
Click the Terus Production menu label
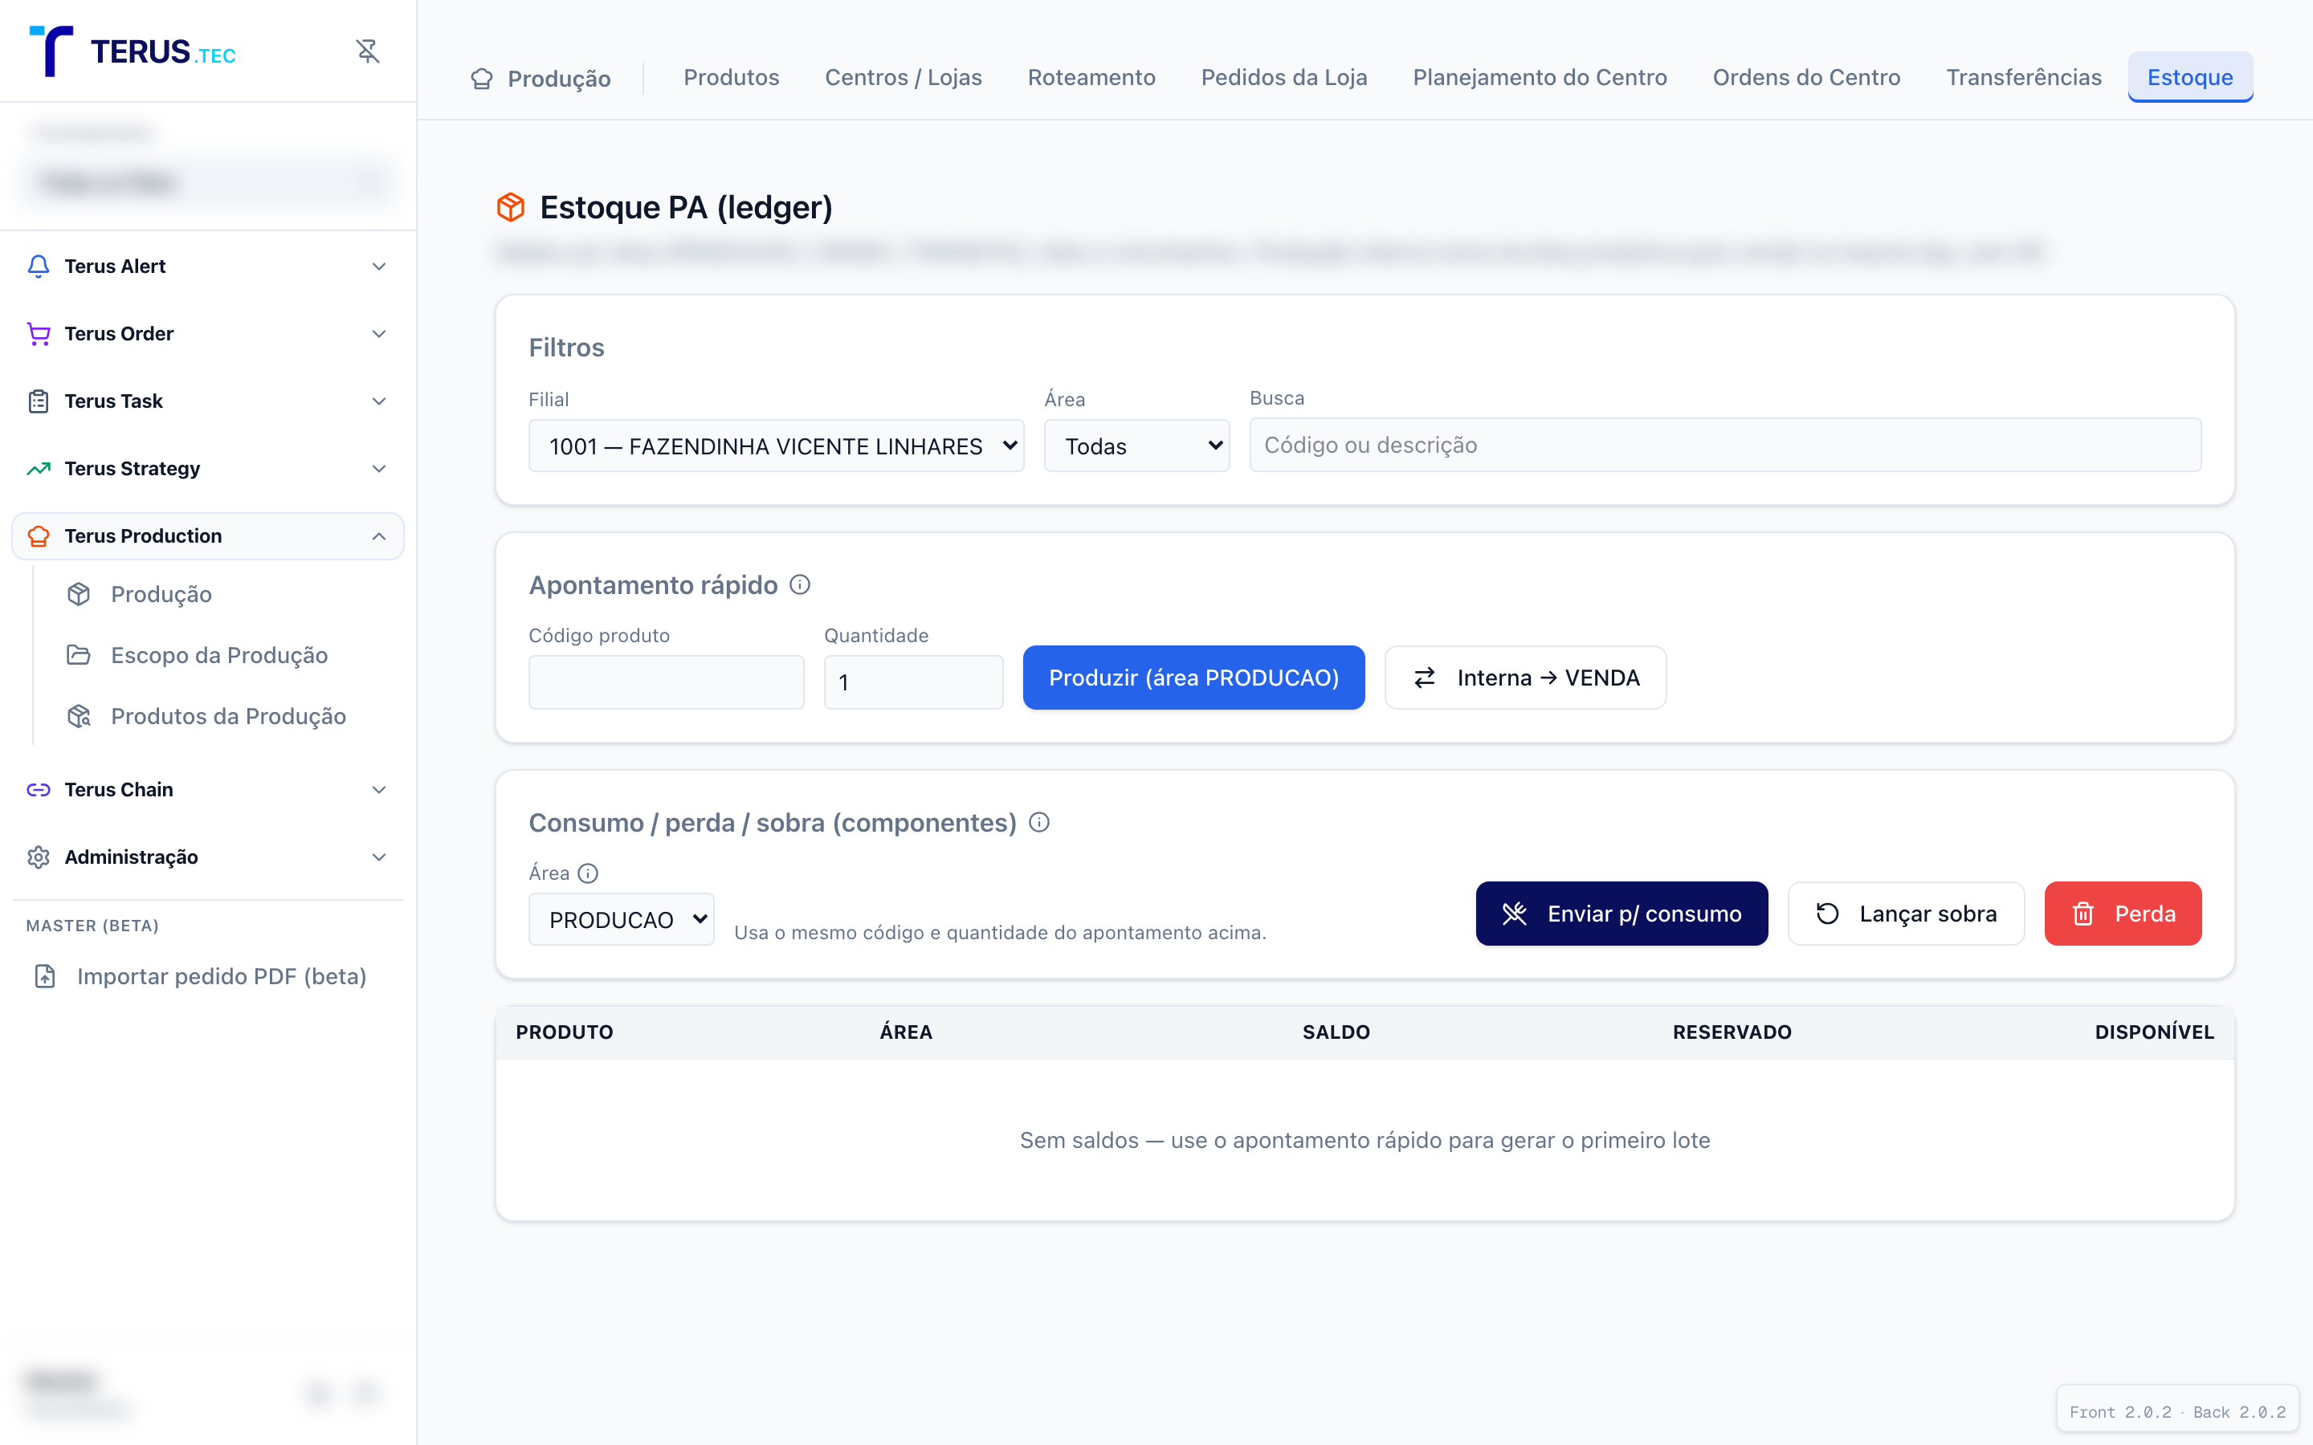pyautogui.click(x=144, y=536)
